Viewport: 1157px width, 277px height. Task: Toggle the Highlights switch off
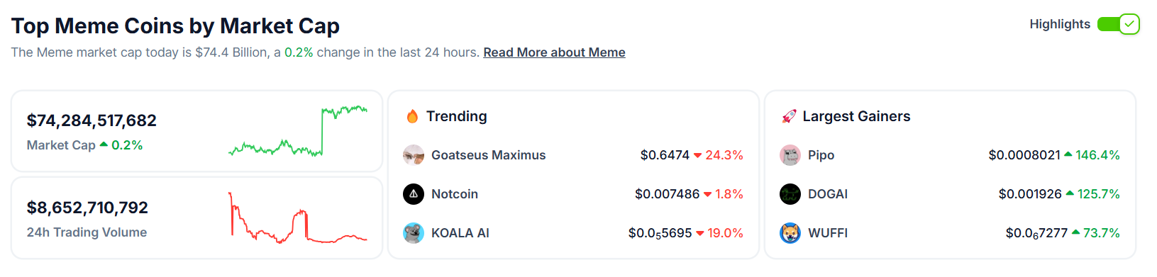tap(1118, 24)
